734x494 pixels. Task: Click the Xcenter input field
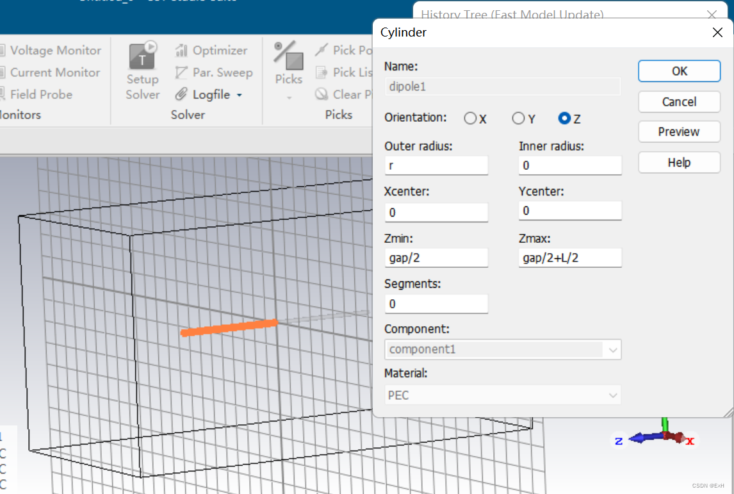[x=436, y=212]
